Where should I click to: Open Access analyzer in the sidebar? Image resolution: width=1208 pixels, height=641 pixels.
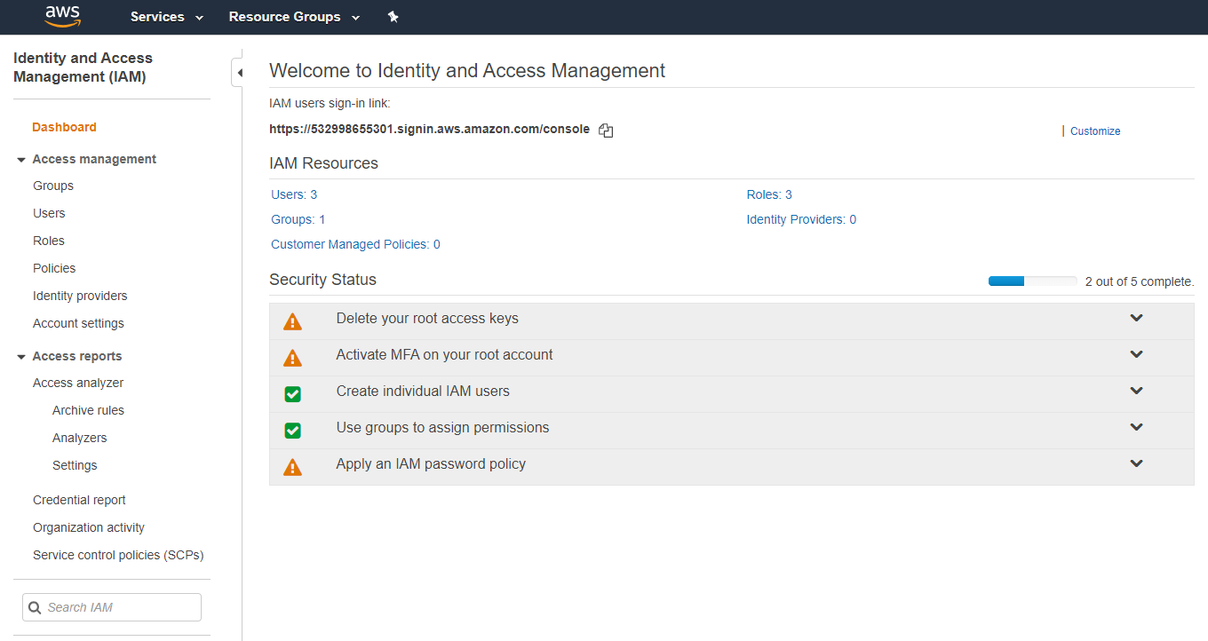tap(78, 383)
